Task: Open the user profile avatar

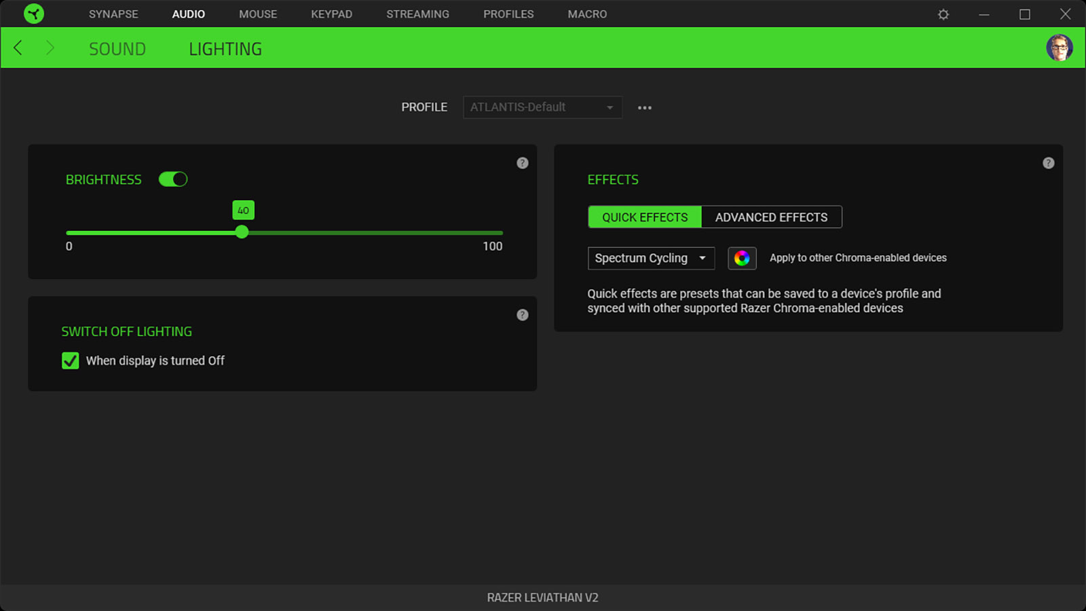Action: (1059, 48)
